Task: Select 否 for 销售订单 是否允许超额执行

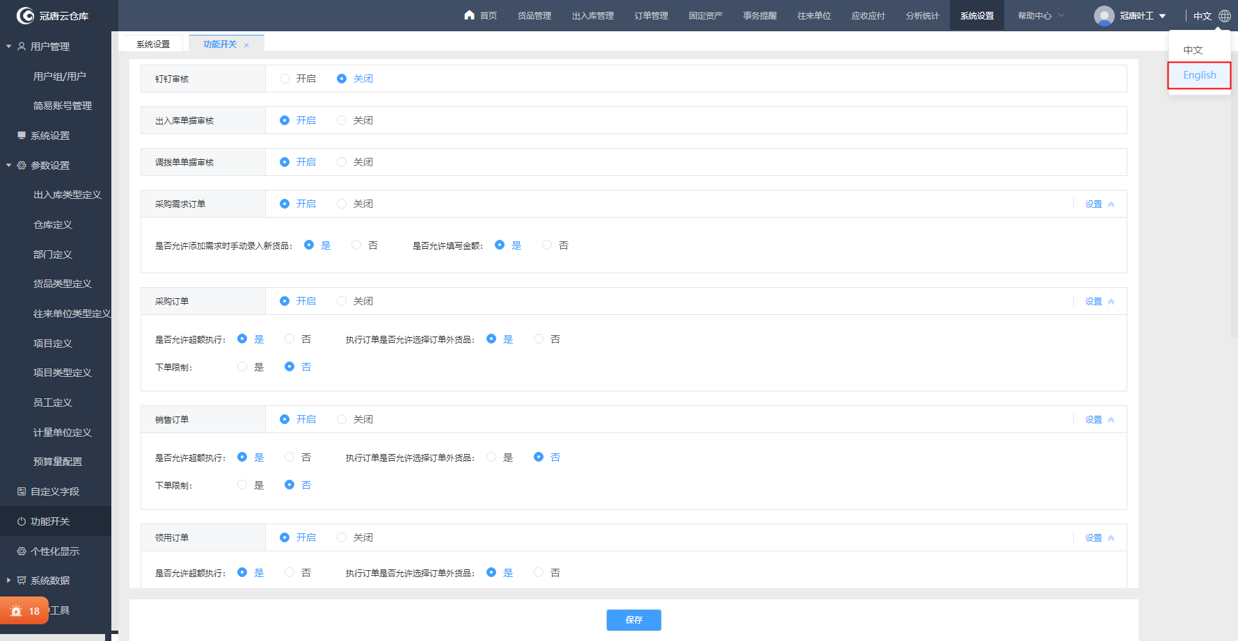Action: (289, 457)
